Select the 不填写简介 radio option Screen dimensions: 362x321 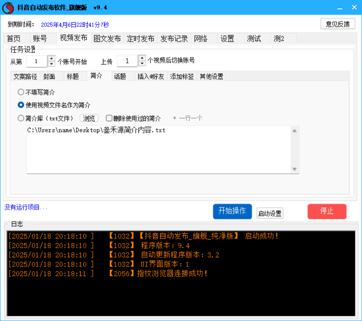[36, 92]
